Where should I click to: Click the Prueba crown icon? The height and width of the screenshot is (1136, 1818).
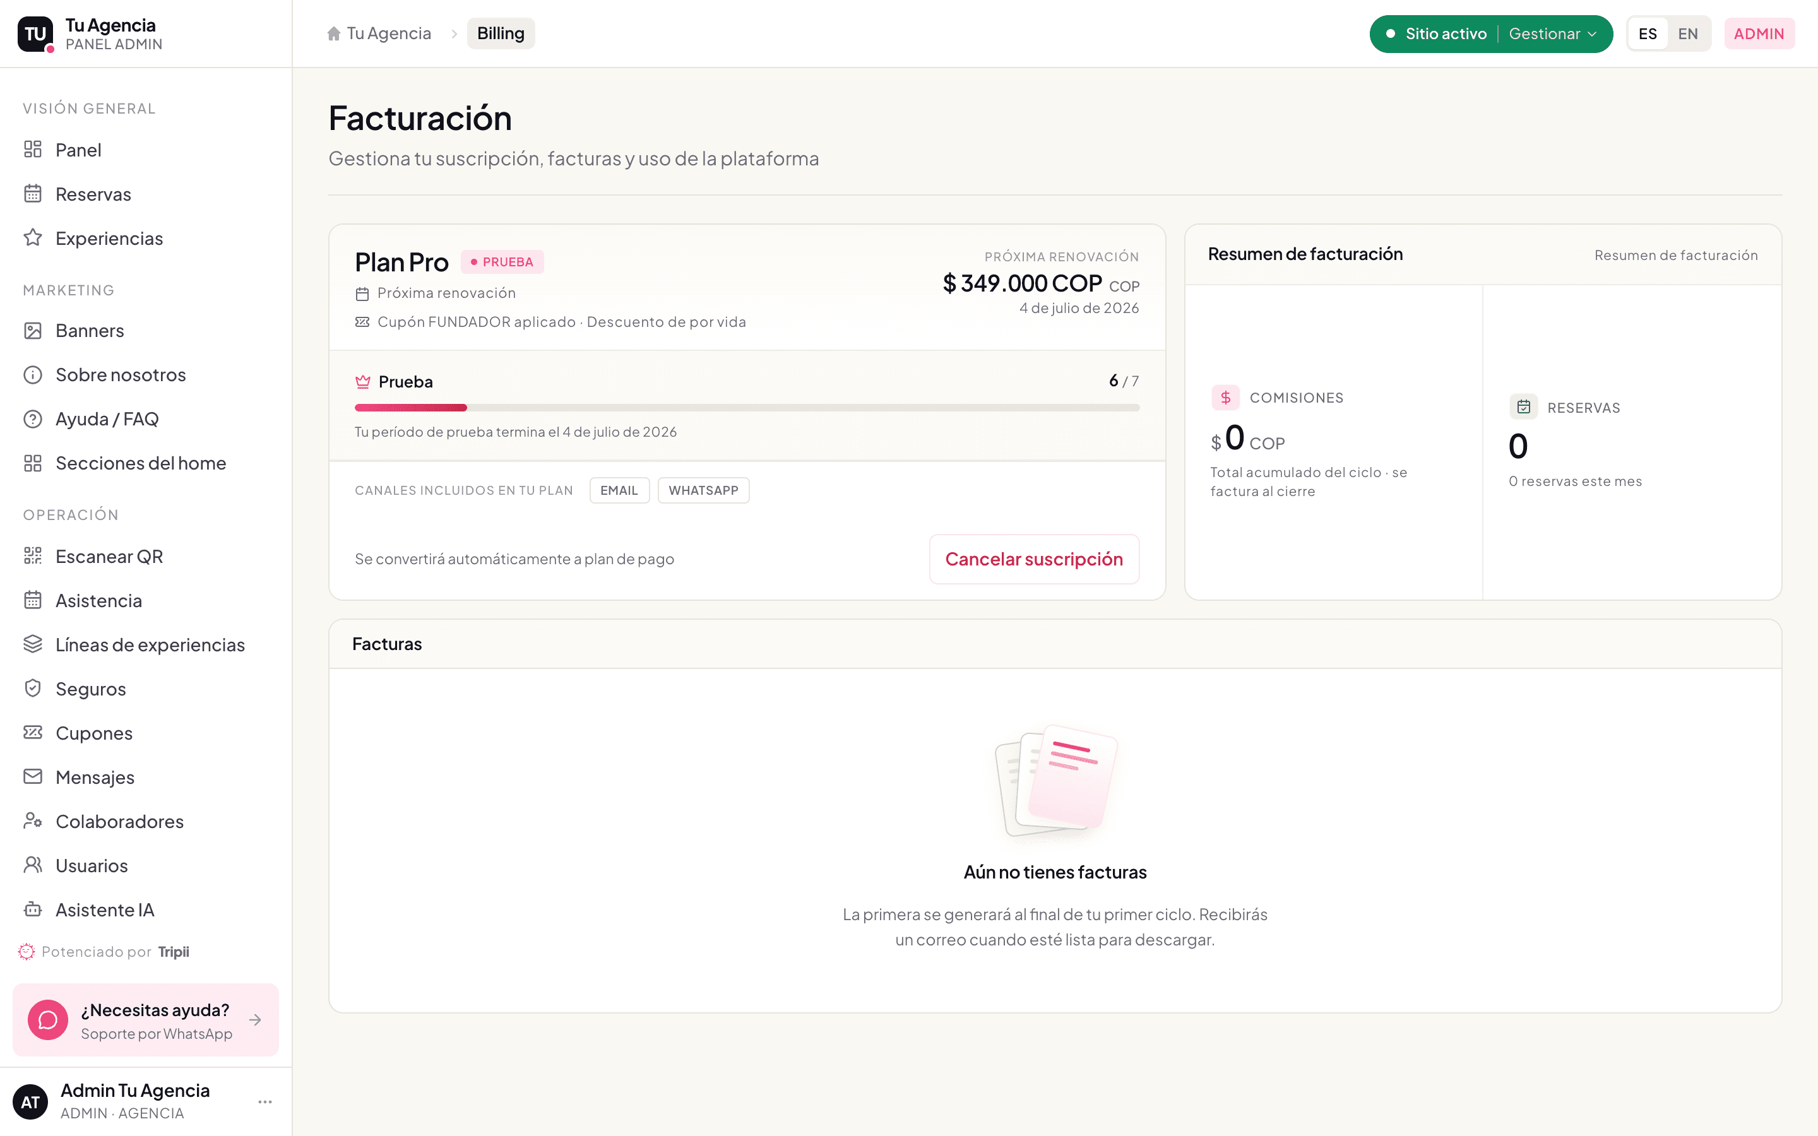[x=363, y=382]
